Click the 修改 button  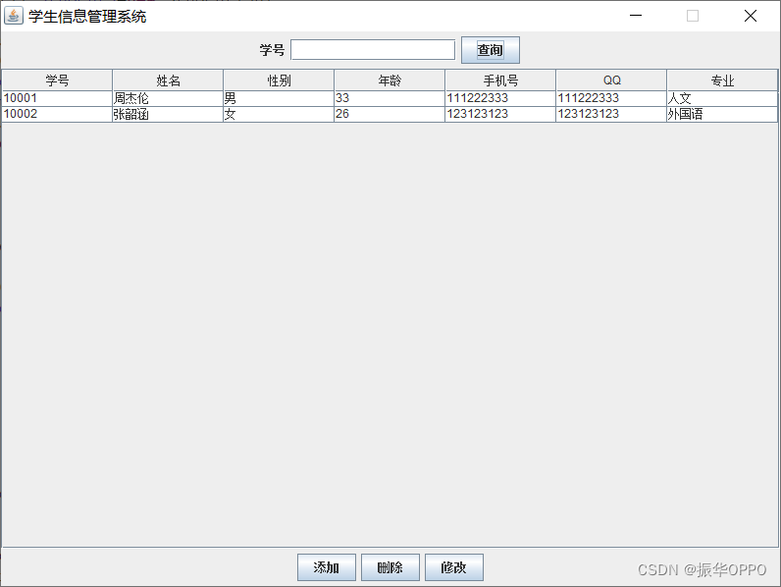tap(453, 567)
